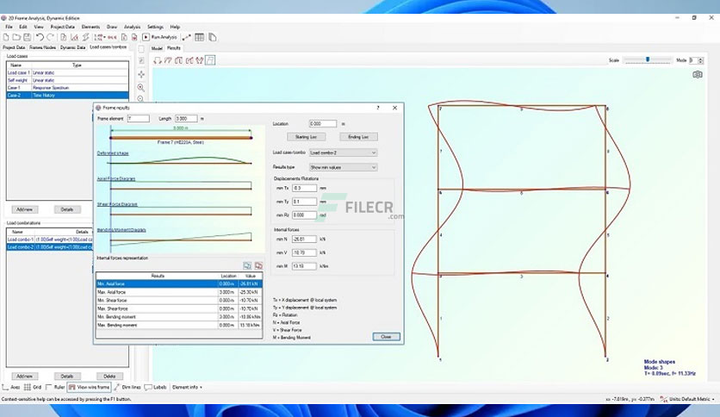Click the Undo arrow icon
This screenshot has width=720, height=417.
click(40, 37)
